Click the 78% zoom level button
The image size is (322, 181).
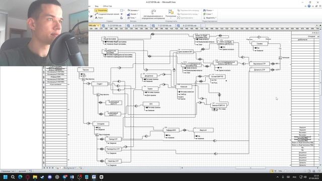[280, 171]
